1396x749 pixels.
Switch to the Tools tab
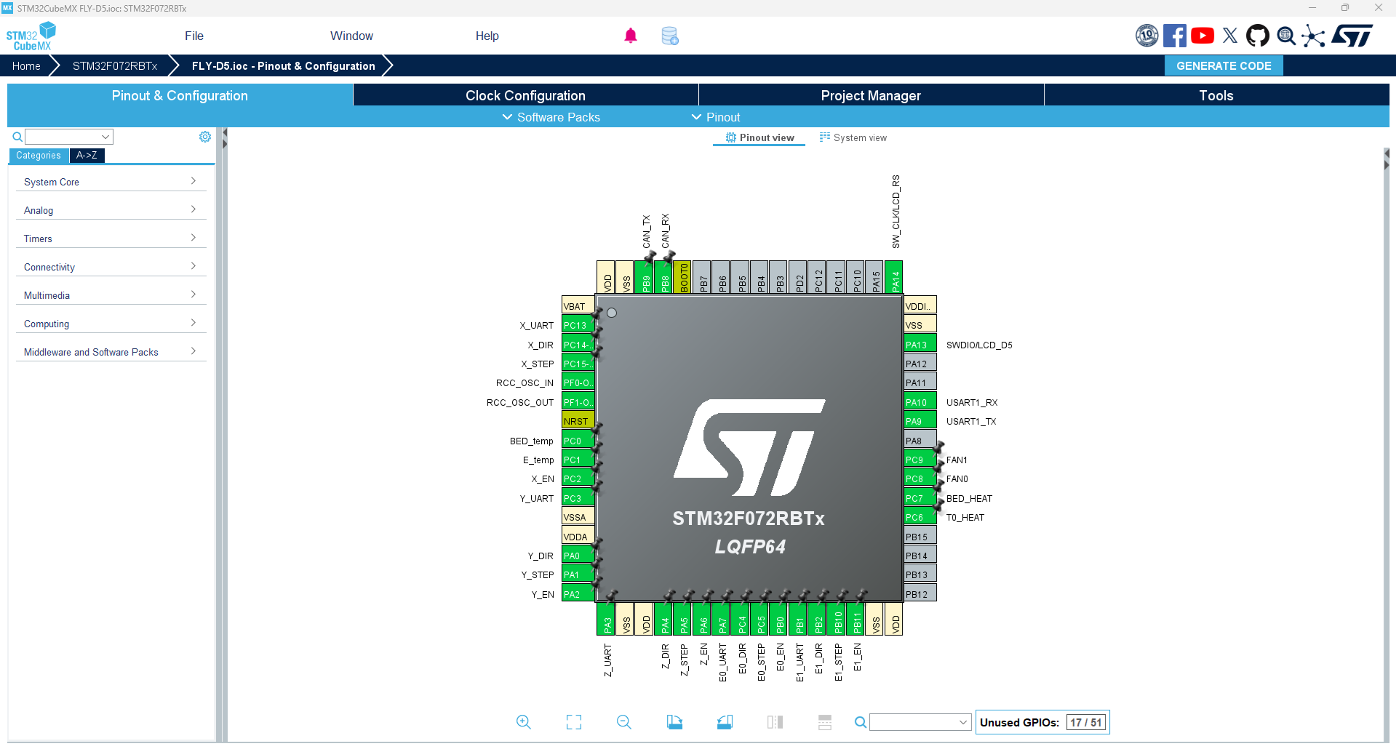pyautogui.click(x=1216, y=95)
